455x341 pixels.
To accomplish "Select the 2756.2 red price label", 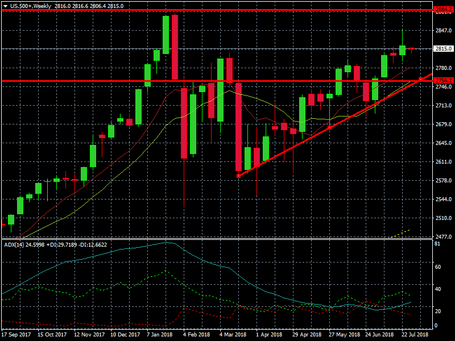I will 442,81.
